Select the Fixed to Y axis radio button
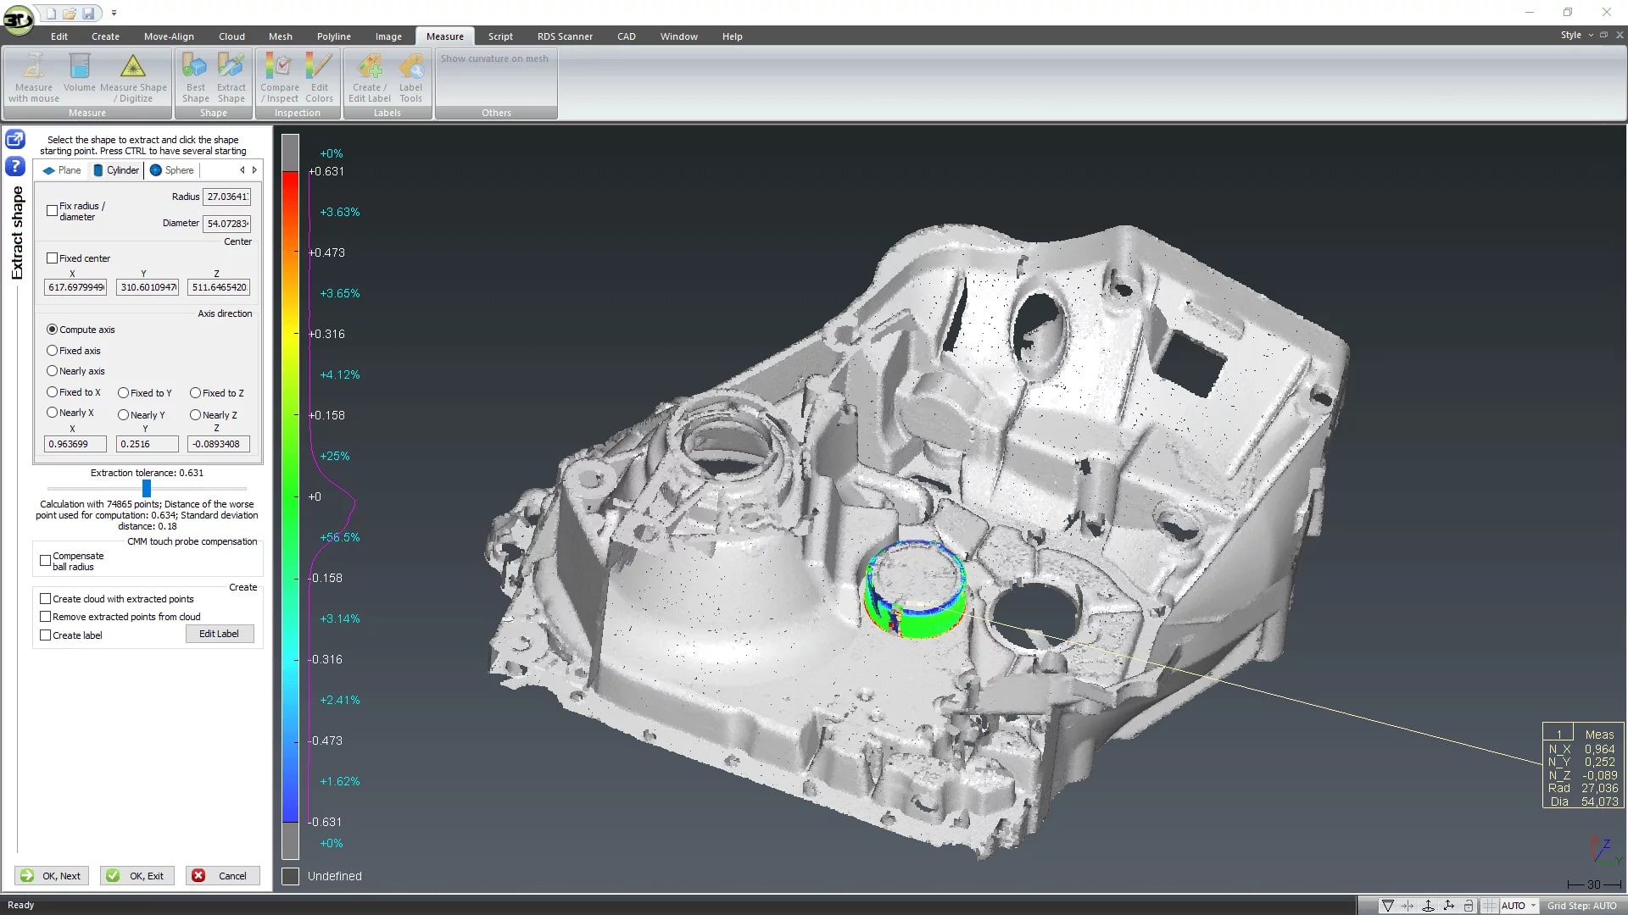This screenshot has width=1628, height=915. 123,392
